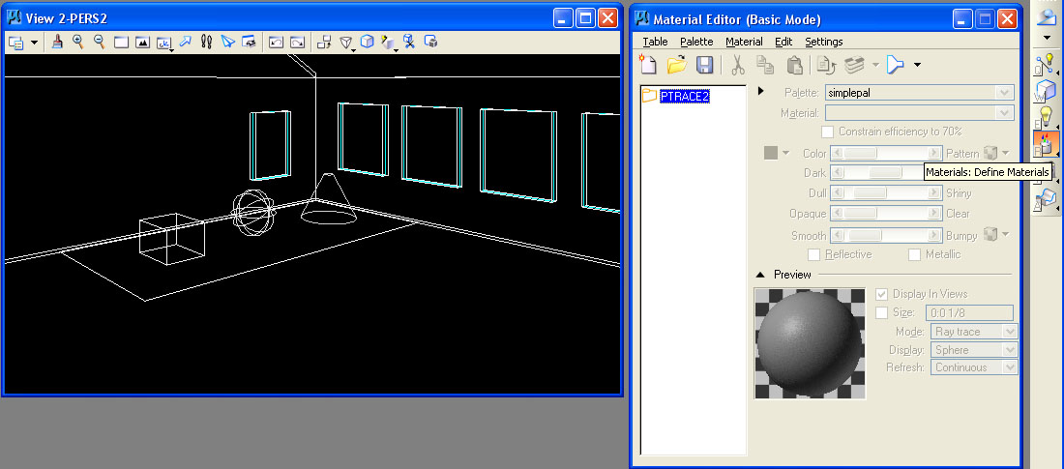Click the Bumpy map icon
The width and height of the screenshot is (1064, 469).
(x=990, y=234)
